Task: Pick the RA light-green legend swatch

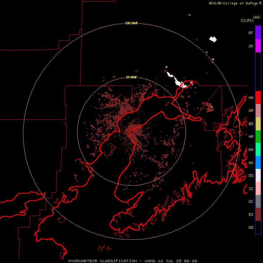Action: pyautogui.click(x=258, y=150)
